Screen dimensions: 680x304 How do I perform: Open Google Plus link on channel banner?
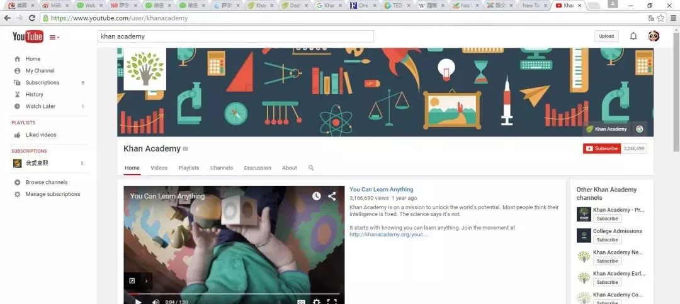639,129
